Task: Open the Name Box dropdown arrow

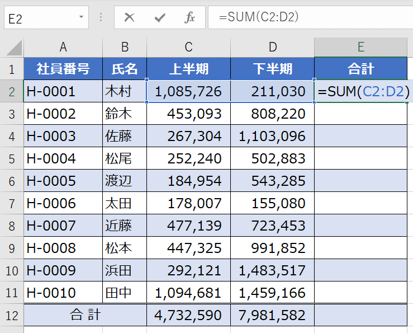Action: [82, 17]
